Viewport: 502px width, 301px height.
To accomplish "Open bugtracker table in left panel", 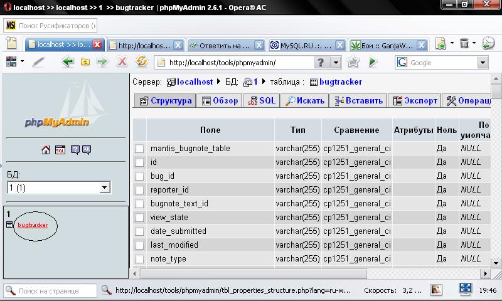I will [x=33, y=225].
